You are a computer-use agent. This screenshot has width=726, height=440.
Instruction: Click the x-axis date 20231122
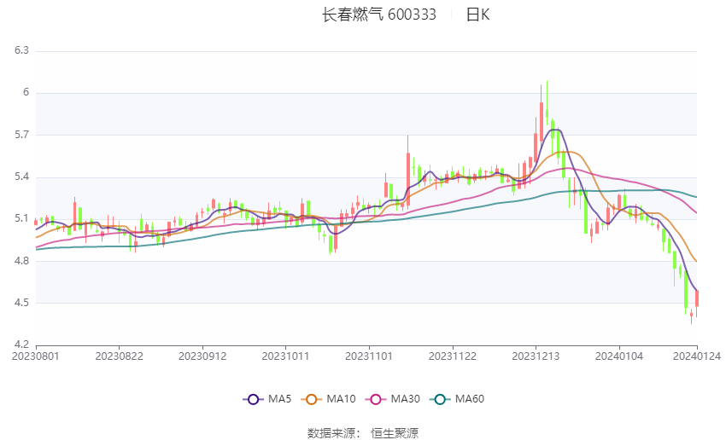coord(453,356)
